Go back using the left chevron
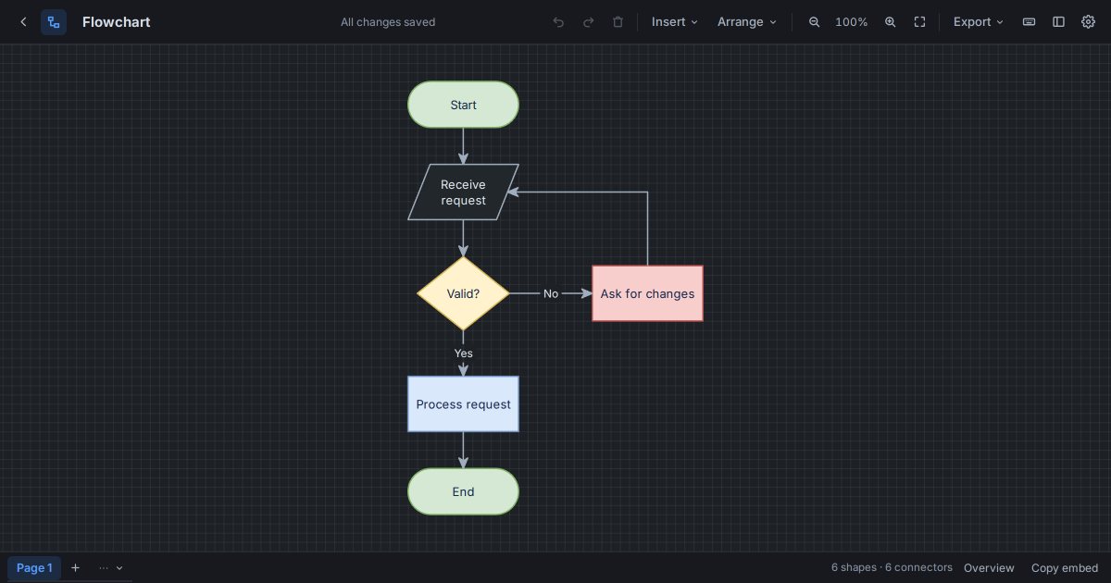This screenshot has width=1111, height=583. coord(23,22)
